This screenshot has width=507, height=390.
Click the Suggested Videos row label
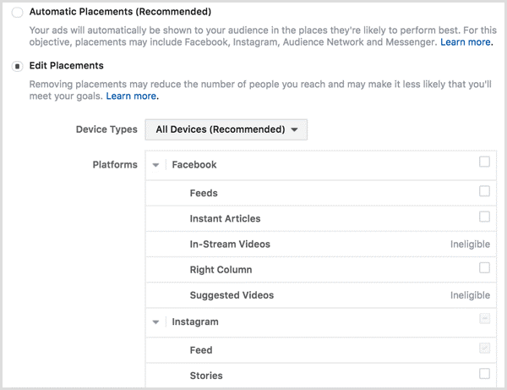coord(232,295)
